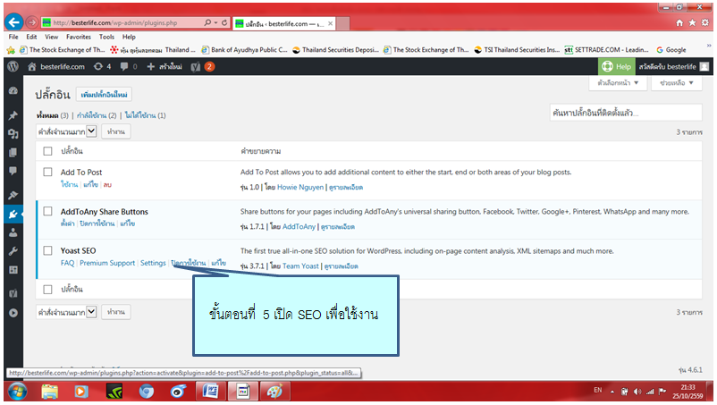Open Howie Nguyen author link
The height and width of the screenshot is (405, 717).
[300, 187]
